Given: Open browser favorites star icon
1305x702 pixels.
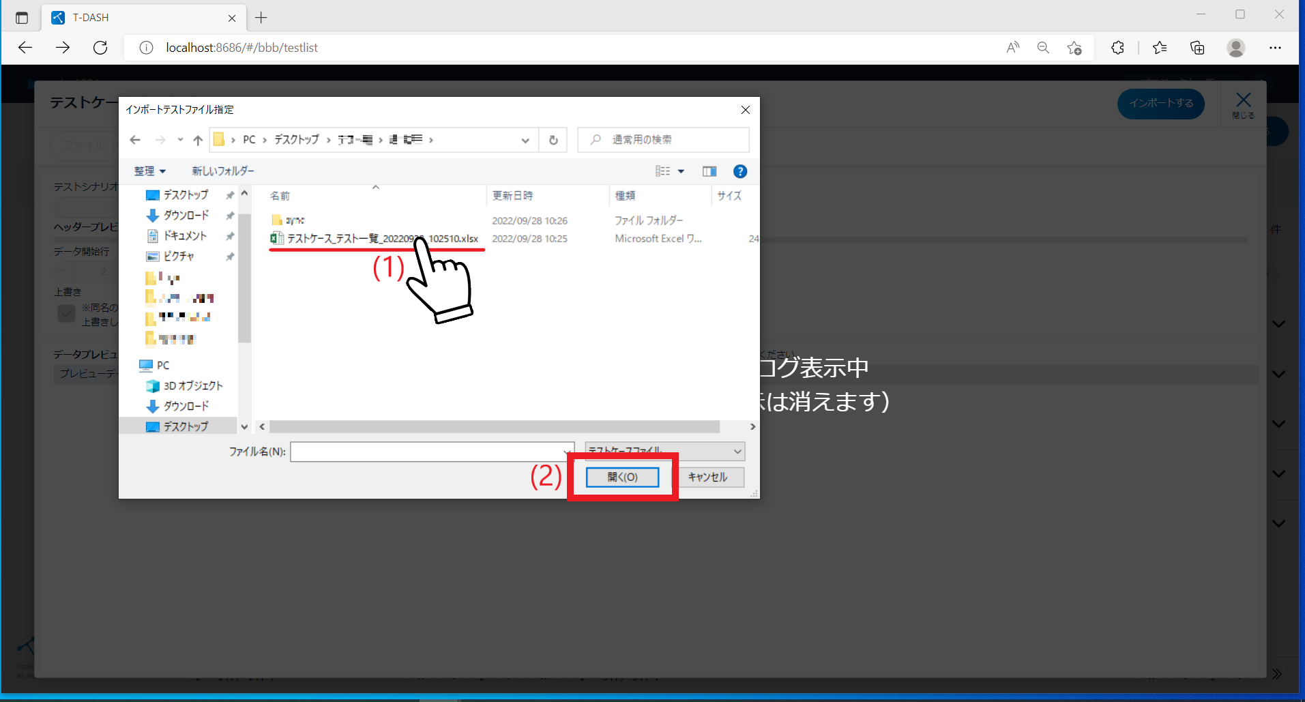Looking at the screenshot, I should pos(1159,48).
